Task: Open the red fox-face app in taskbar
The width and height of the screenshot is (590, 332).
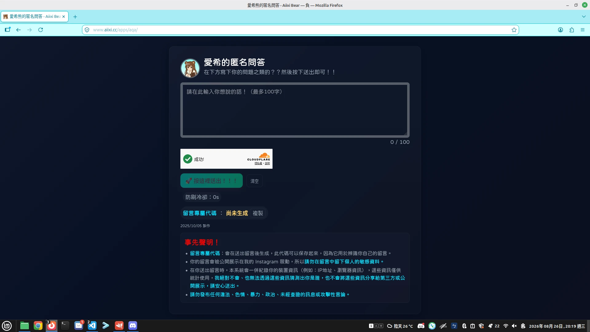Action: click(x=119, y=326)
